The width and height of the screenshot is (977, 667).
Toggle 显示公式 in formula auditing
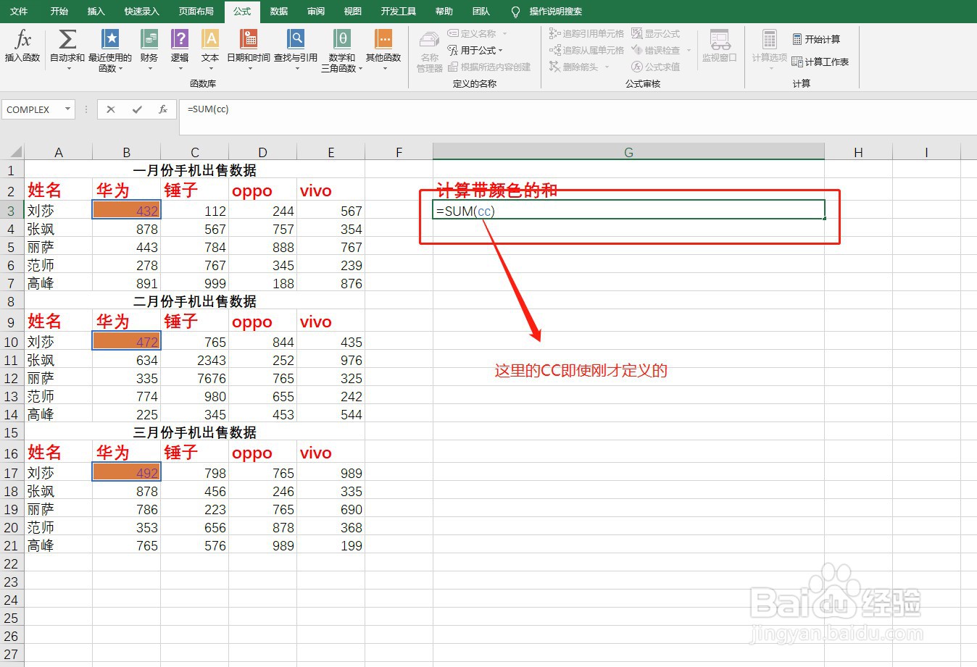(654, 33)
